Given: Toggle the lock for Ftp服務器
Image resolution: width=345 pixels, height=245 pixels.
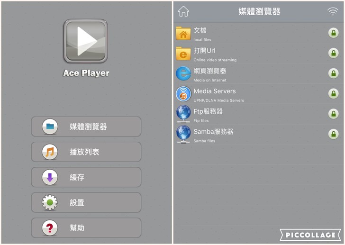Looking at the screenshot, I should point(333,114).
